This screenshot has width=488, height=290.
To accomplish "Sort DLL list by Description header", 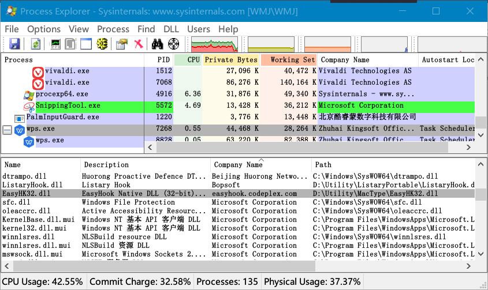I will click(x=146, y=165).
